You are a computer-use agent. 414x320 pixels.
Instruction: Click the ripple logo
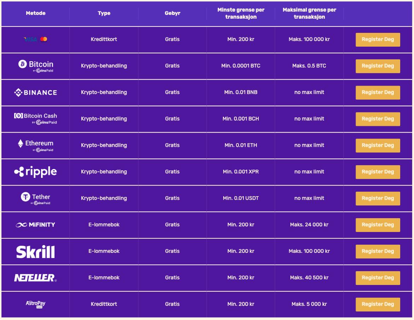pos(36,172)
